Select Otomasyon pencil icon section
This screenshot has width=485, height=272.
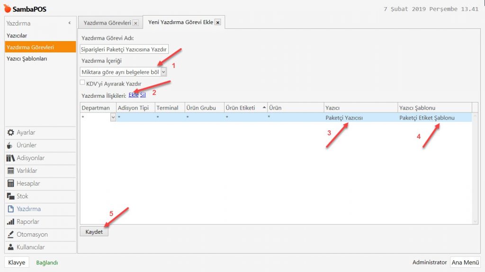click(x=10, y=235)
